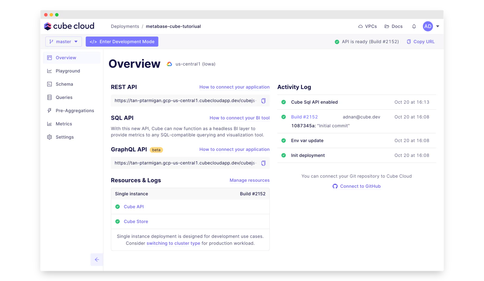The height and width of the screenshot is (281, 484).
Task: Select Overview in sidebar
Action: coord(72,58)
